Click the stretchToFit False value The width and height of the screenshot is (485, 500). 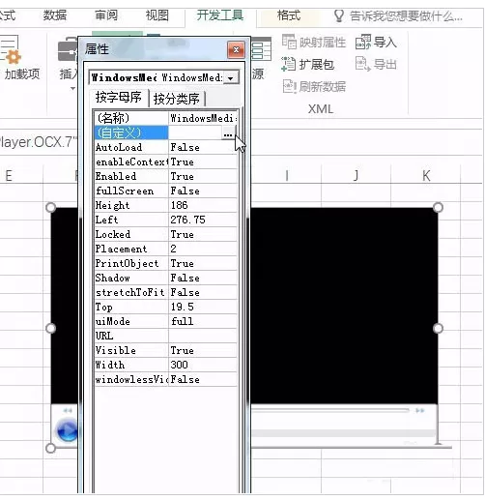coord(203,292)
